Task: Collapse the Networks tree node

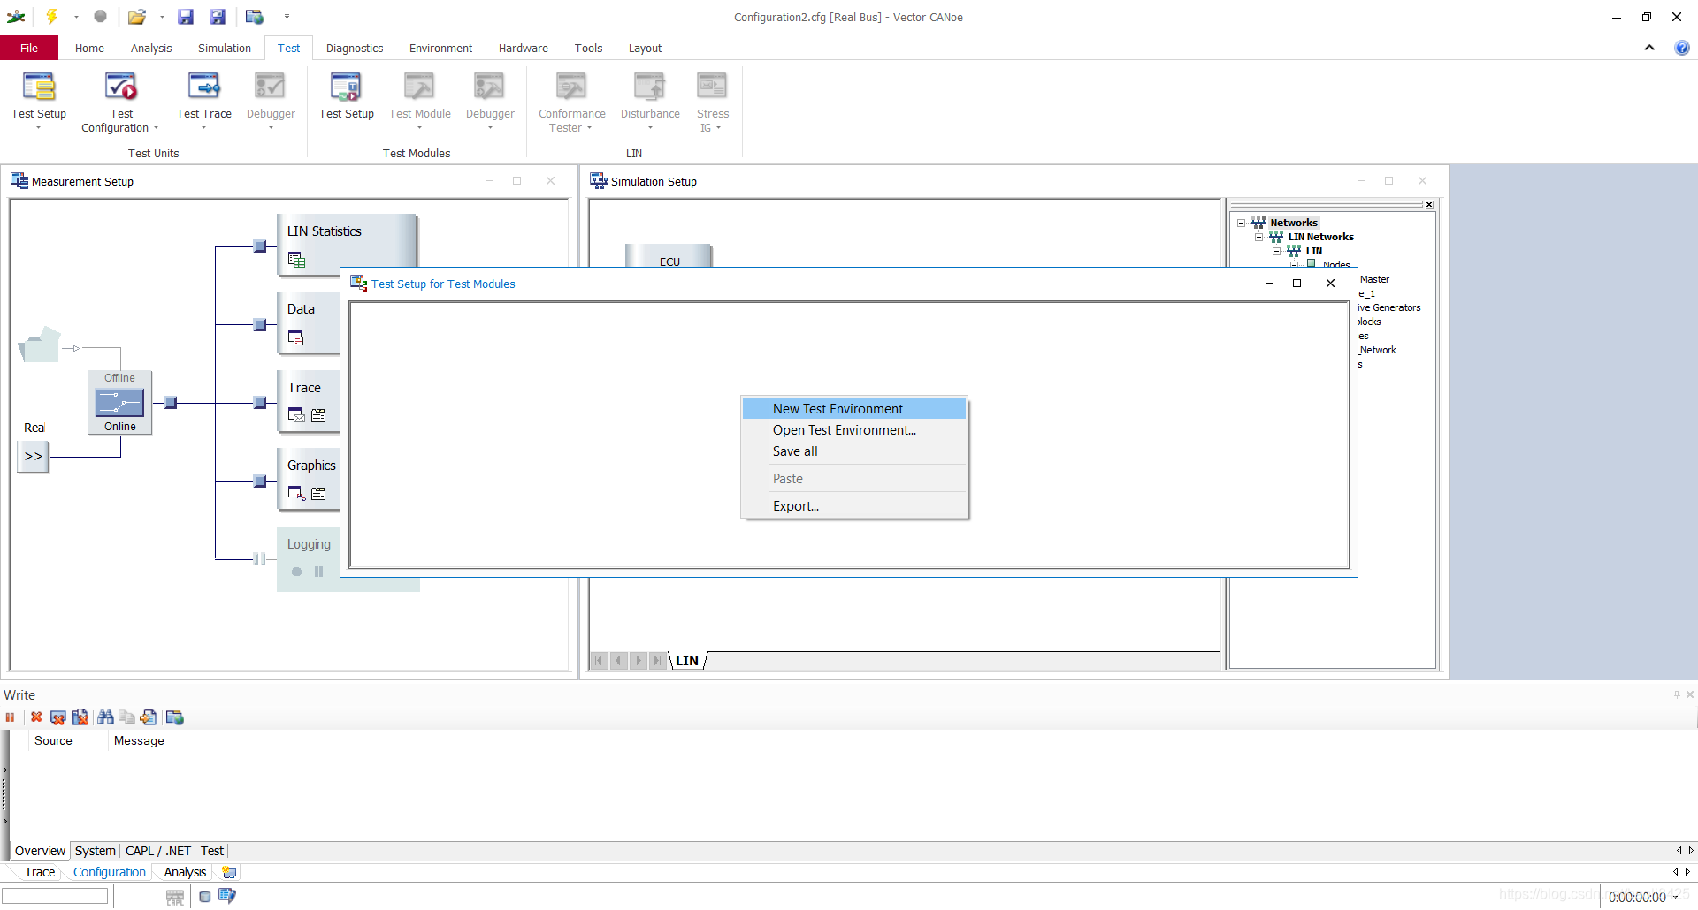Action: (1241, 223)
